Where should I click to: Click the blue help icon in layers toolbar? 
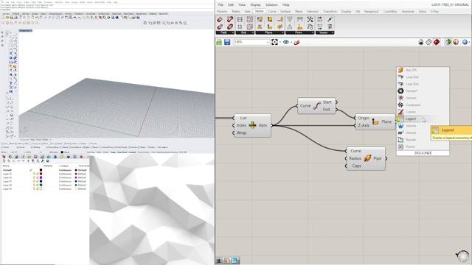47,161
